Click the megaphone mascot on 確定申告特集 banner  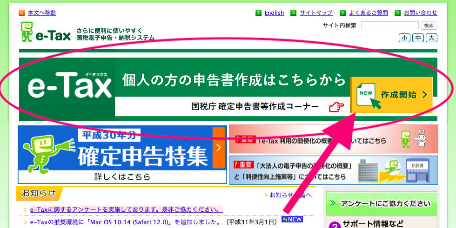pyautogui.click(x=48, y=154)
